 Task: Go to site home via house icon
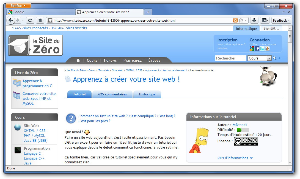[78, 60]
